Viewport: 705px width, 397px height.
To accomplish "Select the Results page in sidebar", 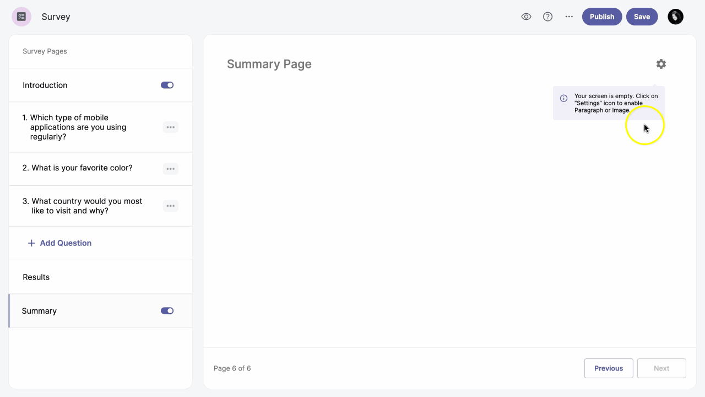I will tap(36, 277).
